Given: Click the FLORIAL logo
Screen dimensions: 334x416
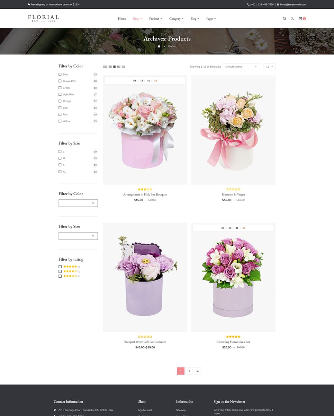Looking at the screenshot, I should pos(43,18).
